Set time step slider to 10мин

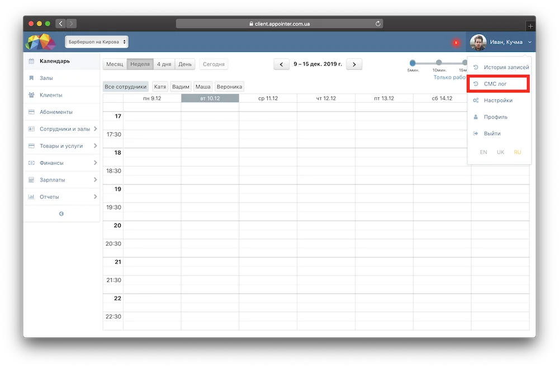439,63
